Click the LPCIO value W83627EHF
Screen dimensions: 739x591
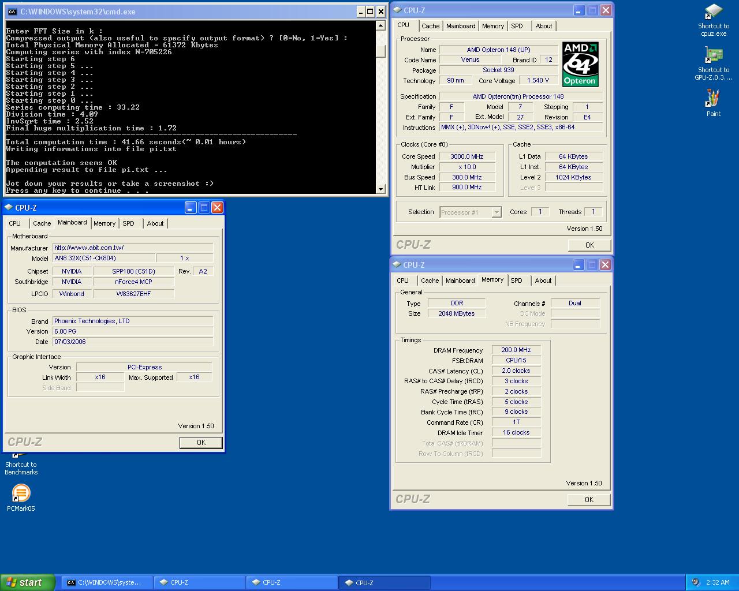click(134, 294)
